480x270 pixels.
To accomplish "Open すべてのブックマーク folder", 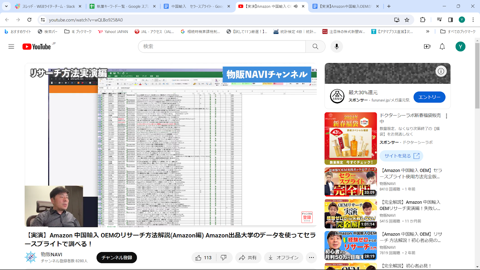I will 458,31.
